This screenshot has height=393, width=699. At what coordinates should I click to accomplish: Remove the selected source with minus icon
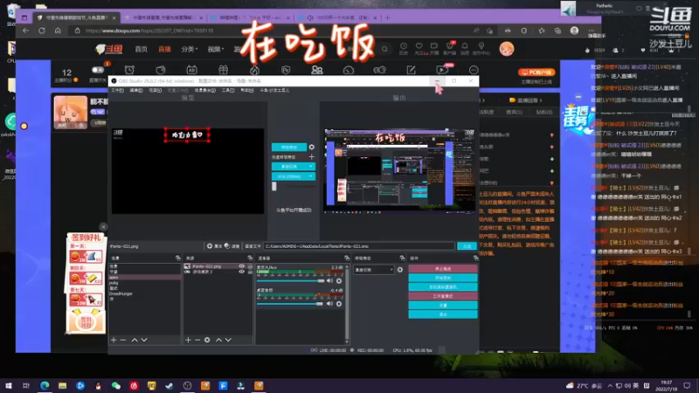click(197, 340)
